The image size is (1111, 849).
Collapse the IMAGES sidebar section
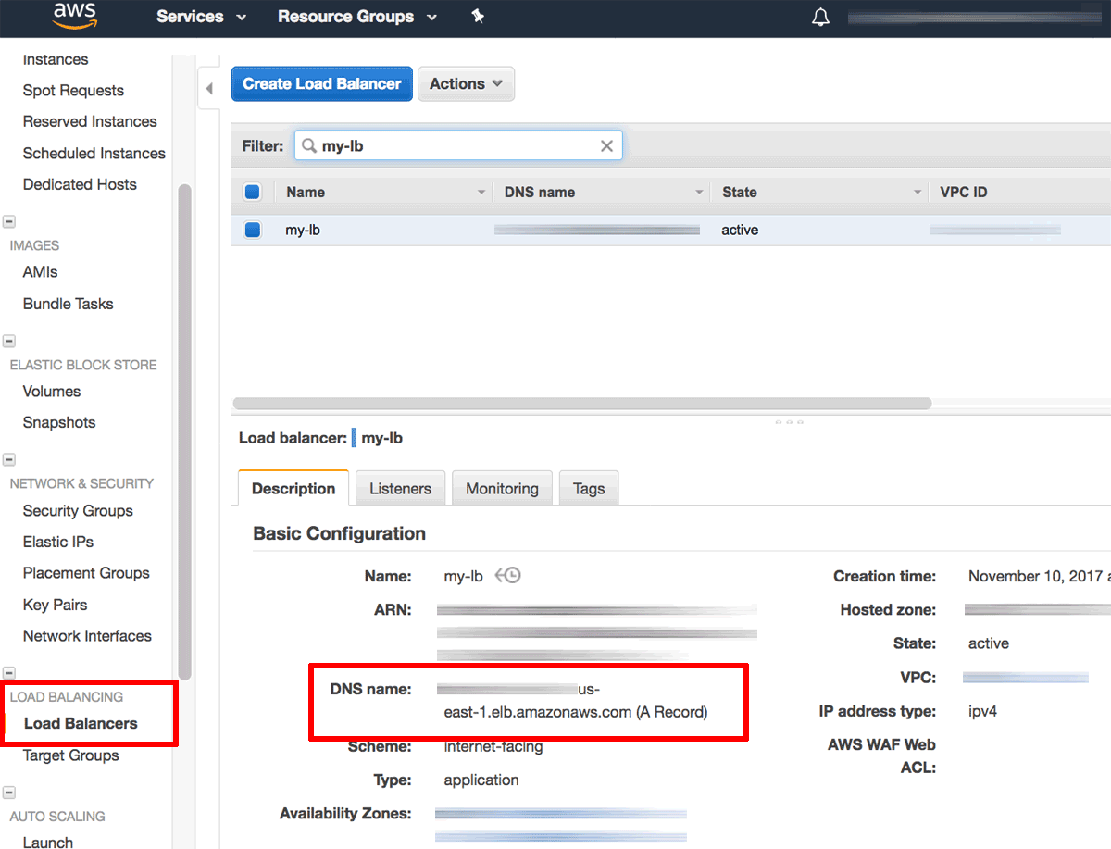[9, 222]
